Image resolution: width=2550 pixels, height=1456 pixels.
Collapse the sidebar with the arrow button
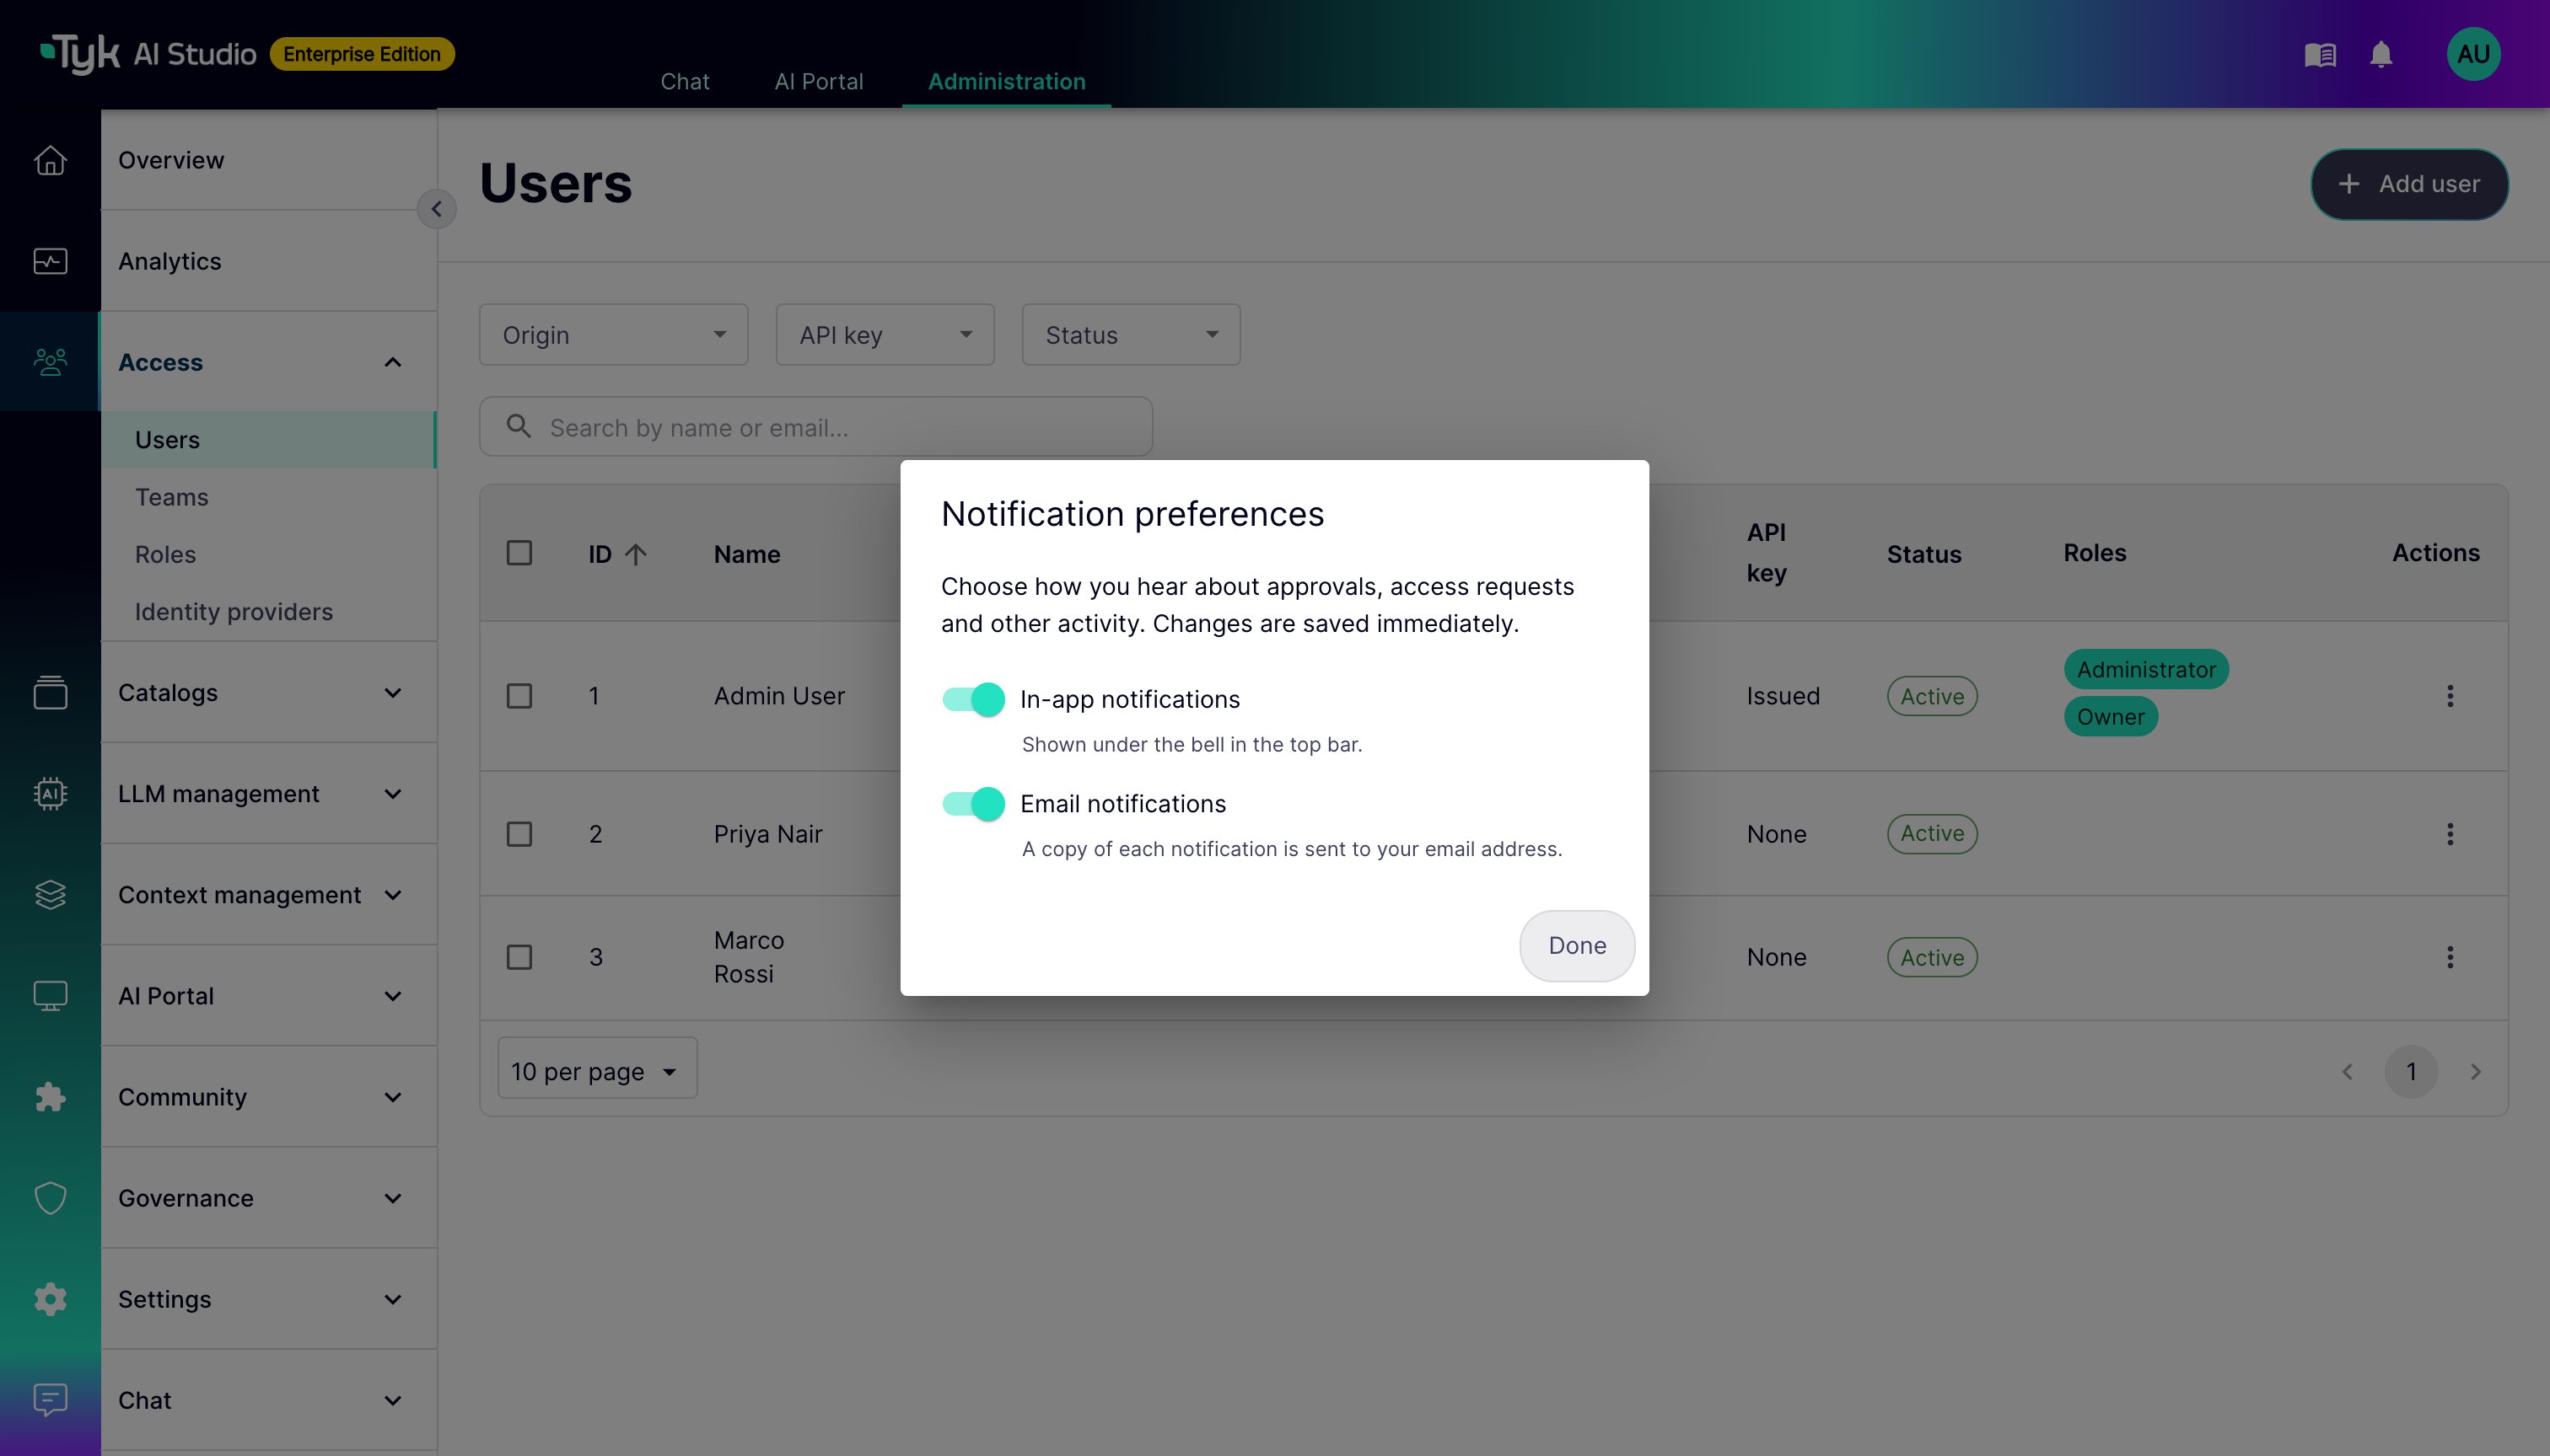coord(436,209)
